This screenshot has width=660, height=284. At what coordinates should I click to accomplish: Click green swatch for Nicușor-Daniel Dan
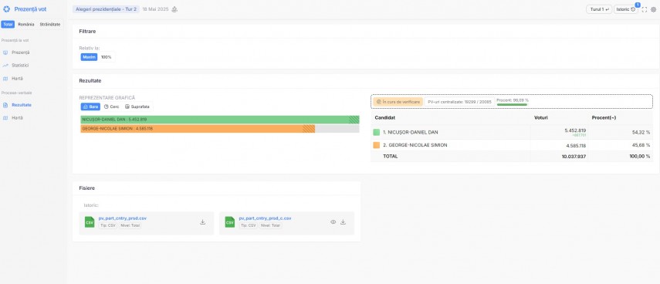(x=376, y=132)
